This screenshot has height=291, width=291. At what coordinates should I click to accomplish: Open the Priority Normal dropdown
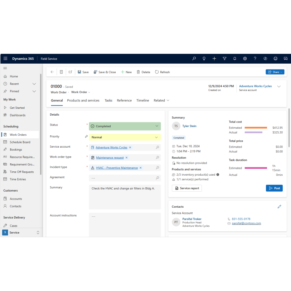125,137
